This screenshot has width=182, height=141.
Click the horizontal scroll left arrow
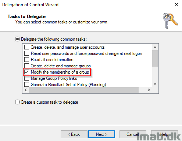26,90
